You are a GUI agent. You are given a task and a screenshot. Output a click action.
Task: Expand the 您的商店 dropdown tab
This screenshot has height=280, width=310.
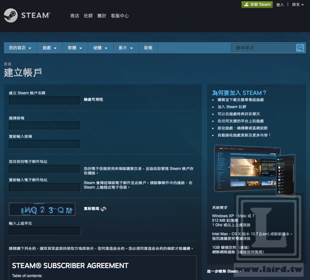pyautogui.click(x=20, y=48)
